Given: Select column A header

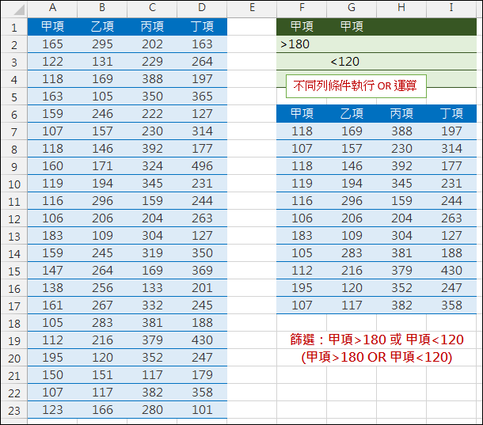Looking at the screenshot, I should coord(52,8).
